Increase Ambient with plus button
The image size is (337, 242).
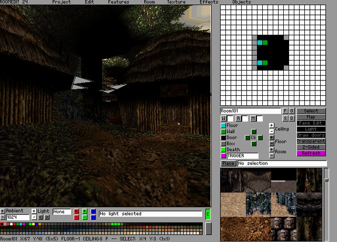3,211
